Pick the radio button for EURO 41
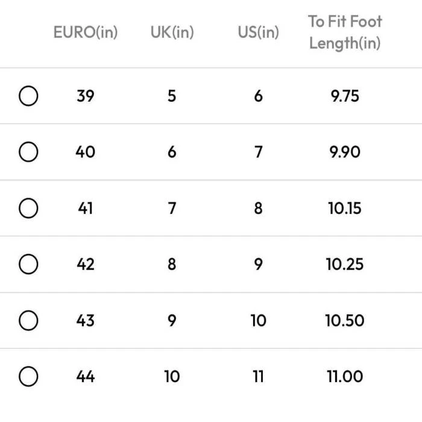 (x=28, y=209)
